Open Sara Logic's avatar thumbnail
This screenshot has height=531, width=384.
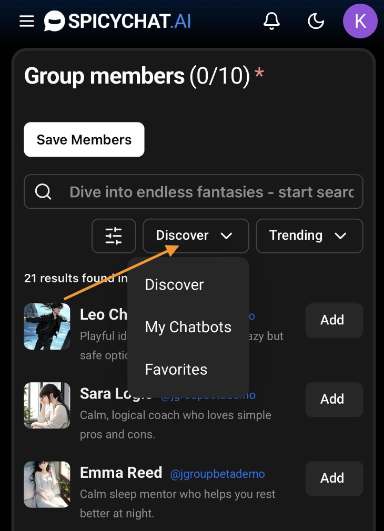pos(47,405)
